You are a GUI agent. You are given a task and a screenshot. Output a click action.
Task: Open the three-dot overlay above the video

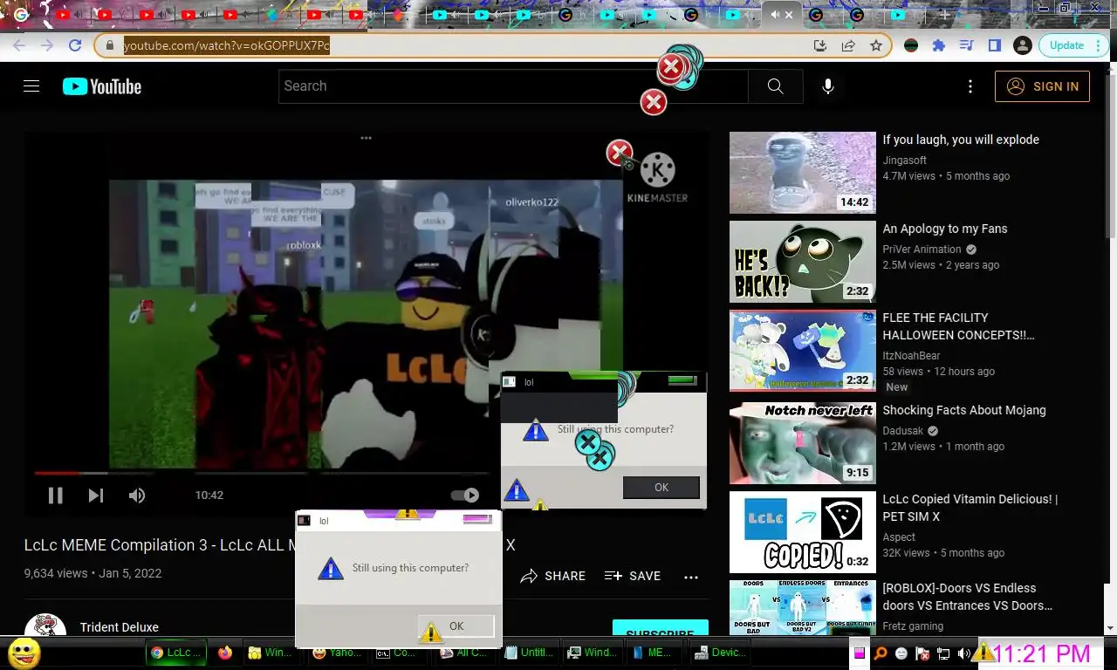click(x=366, y=138)
